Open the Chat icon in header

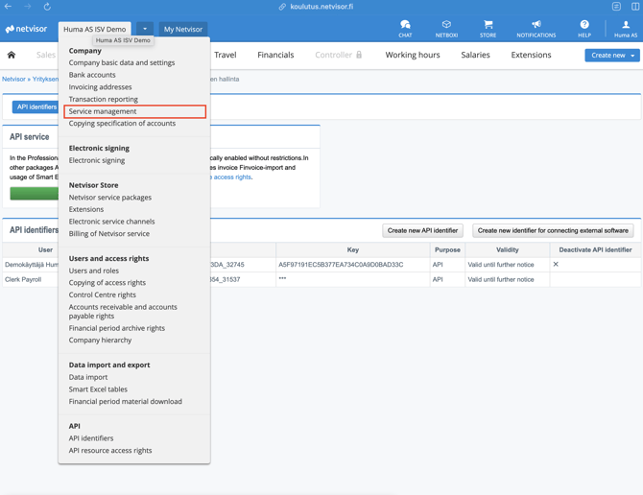405,26
